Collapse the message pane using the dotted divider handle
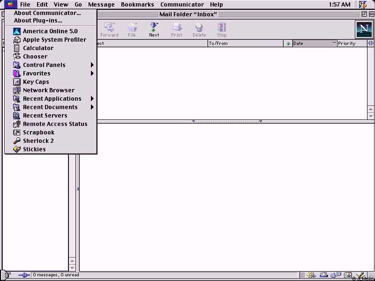 [x=227, y=121]
